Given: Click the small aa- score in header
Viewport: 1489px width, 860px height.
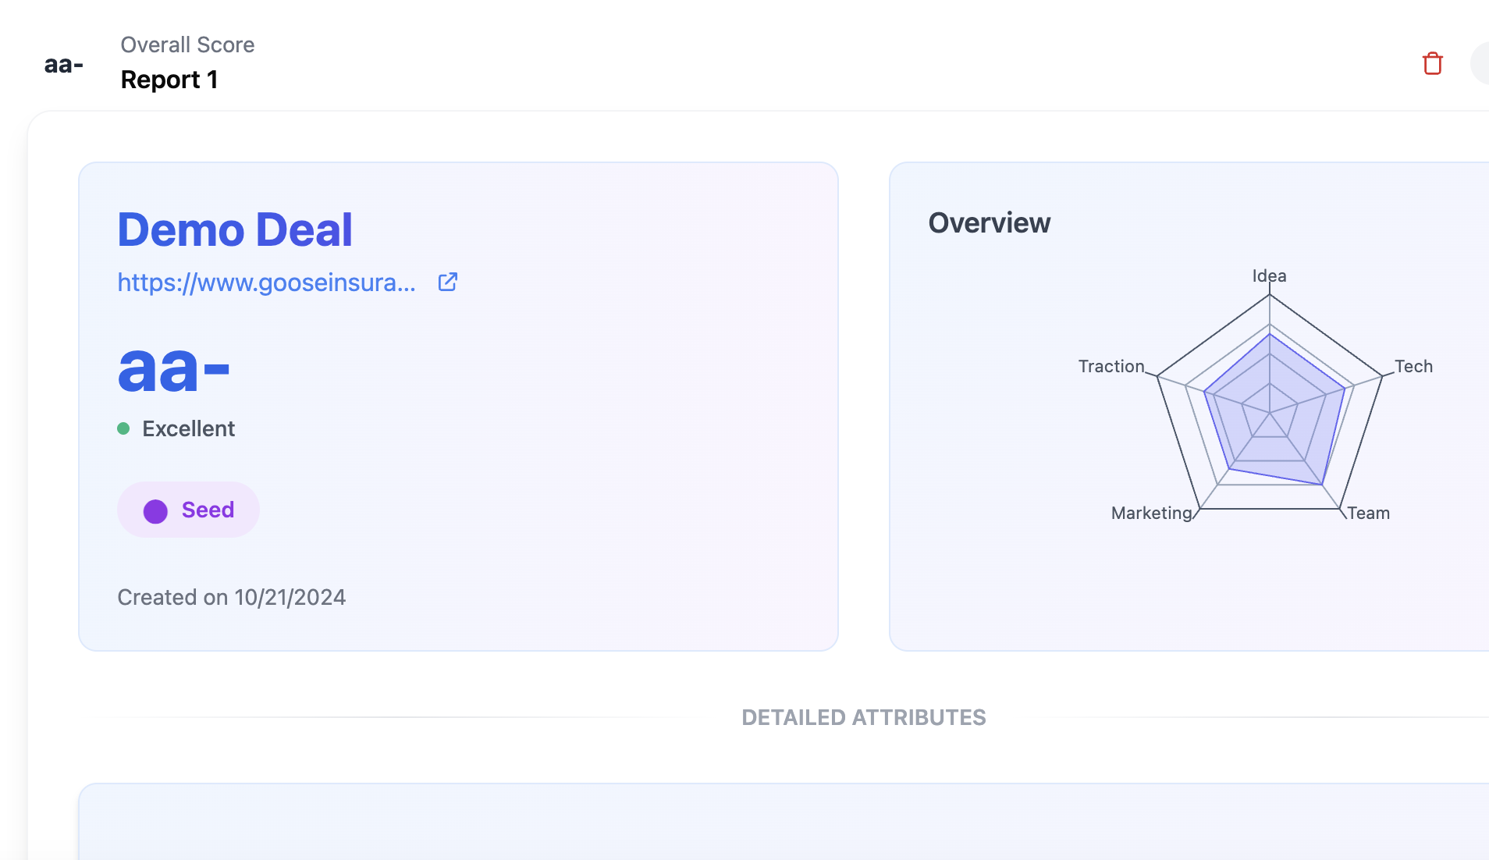Looking at the screenshot, I should click(63, 64).
